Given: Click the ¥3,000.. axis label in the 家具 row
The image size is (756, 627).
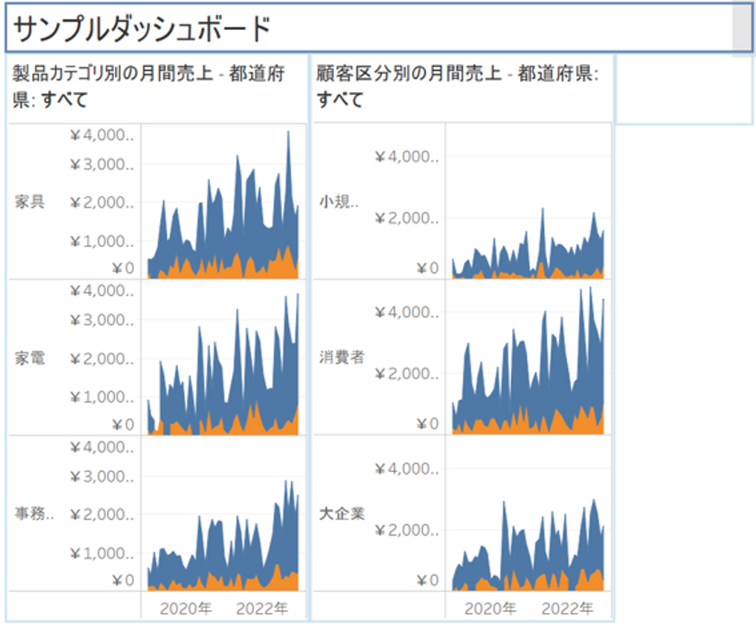Looking at the screenshot, I should pos(102,164).
